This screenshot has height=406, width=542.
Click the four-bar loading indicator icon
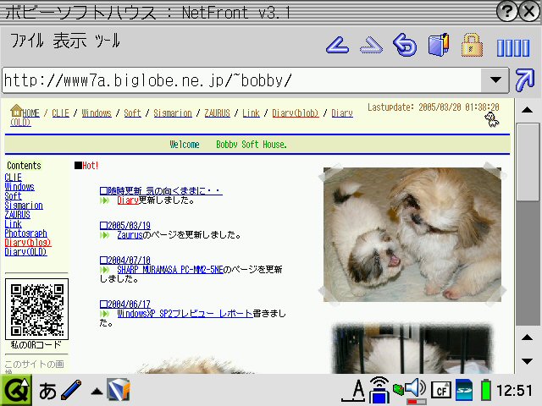pos(512,47)
